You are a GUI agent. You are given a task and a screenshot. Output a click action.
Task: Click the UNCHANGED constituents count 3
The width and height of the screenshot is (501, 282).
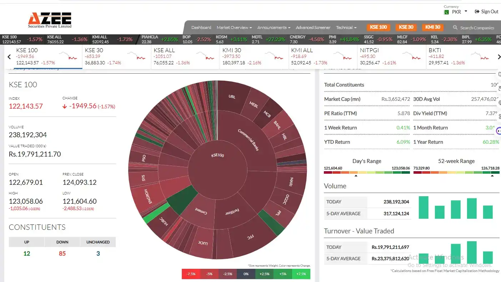[98, 253]
